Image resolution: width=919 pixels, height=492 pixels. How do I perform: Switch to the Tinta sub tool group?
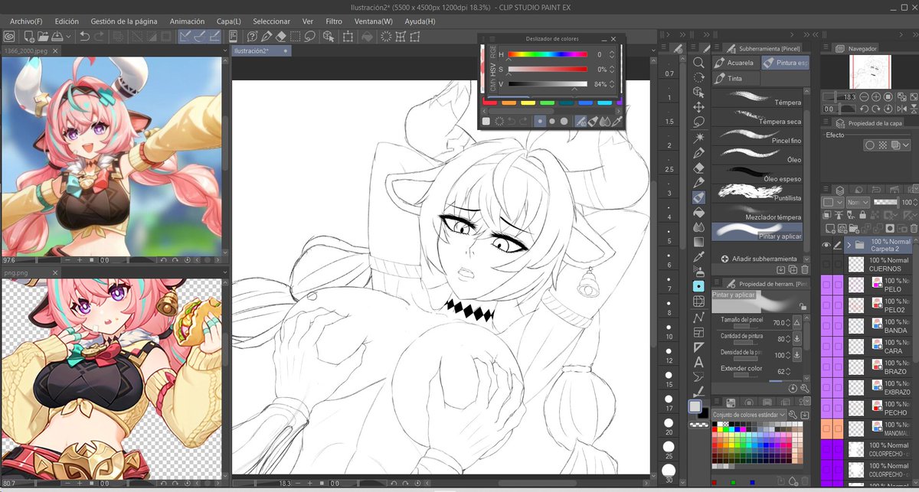click(736, 78)
